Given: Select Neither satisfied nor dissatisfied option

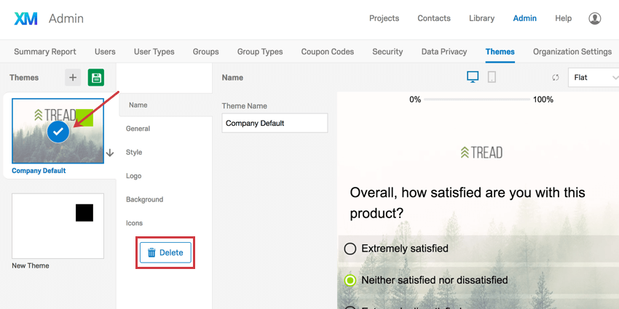Looking at the screenshot, I should click(x=350, y=280).
